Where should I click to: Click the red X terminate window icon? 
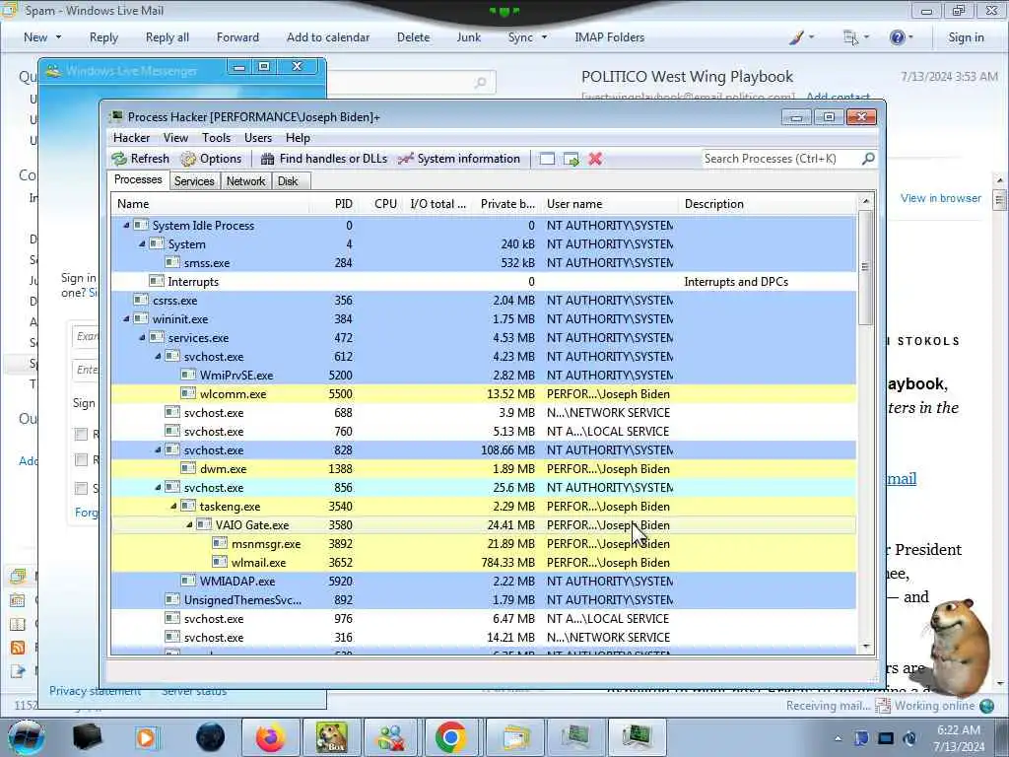(x=595, y=159)
